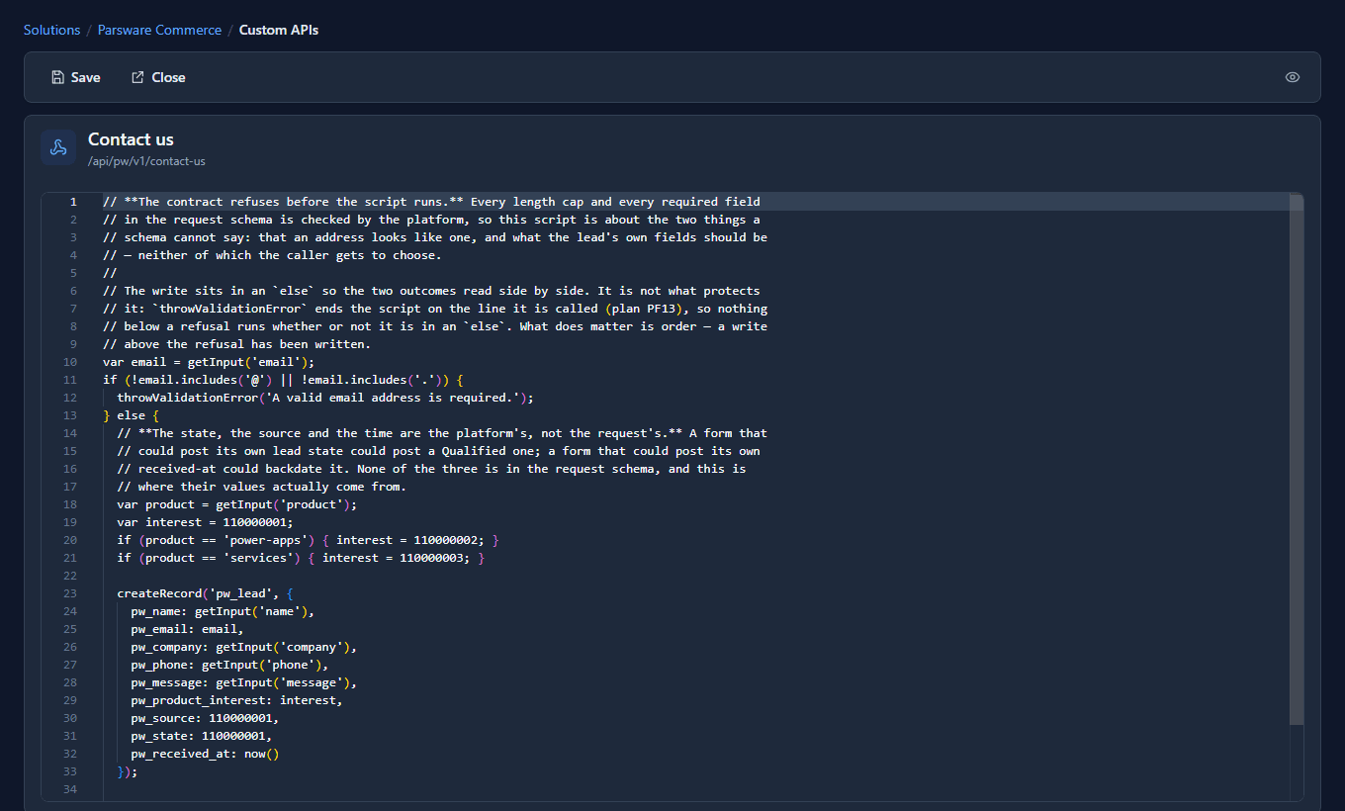Click comment line starting "The contract refuses"
1345x811 pixels.
tap(431, 202)
